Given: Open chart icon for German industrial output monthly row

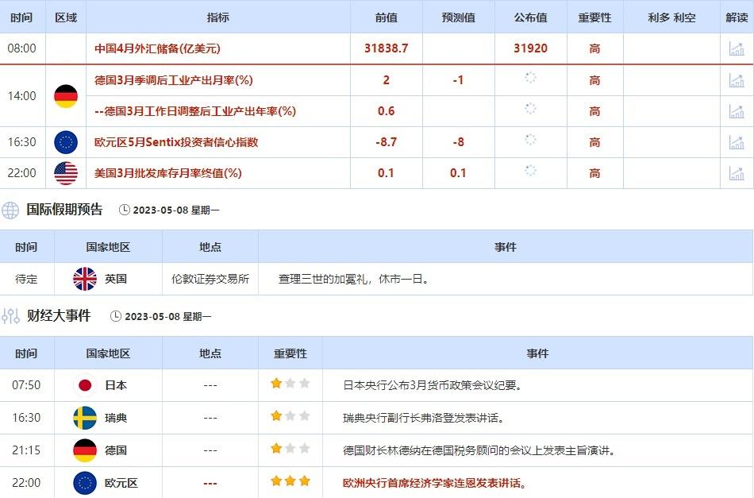Looking at the screenshot, I should (x=737, y=80).
